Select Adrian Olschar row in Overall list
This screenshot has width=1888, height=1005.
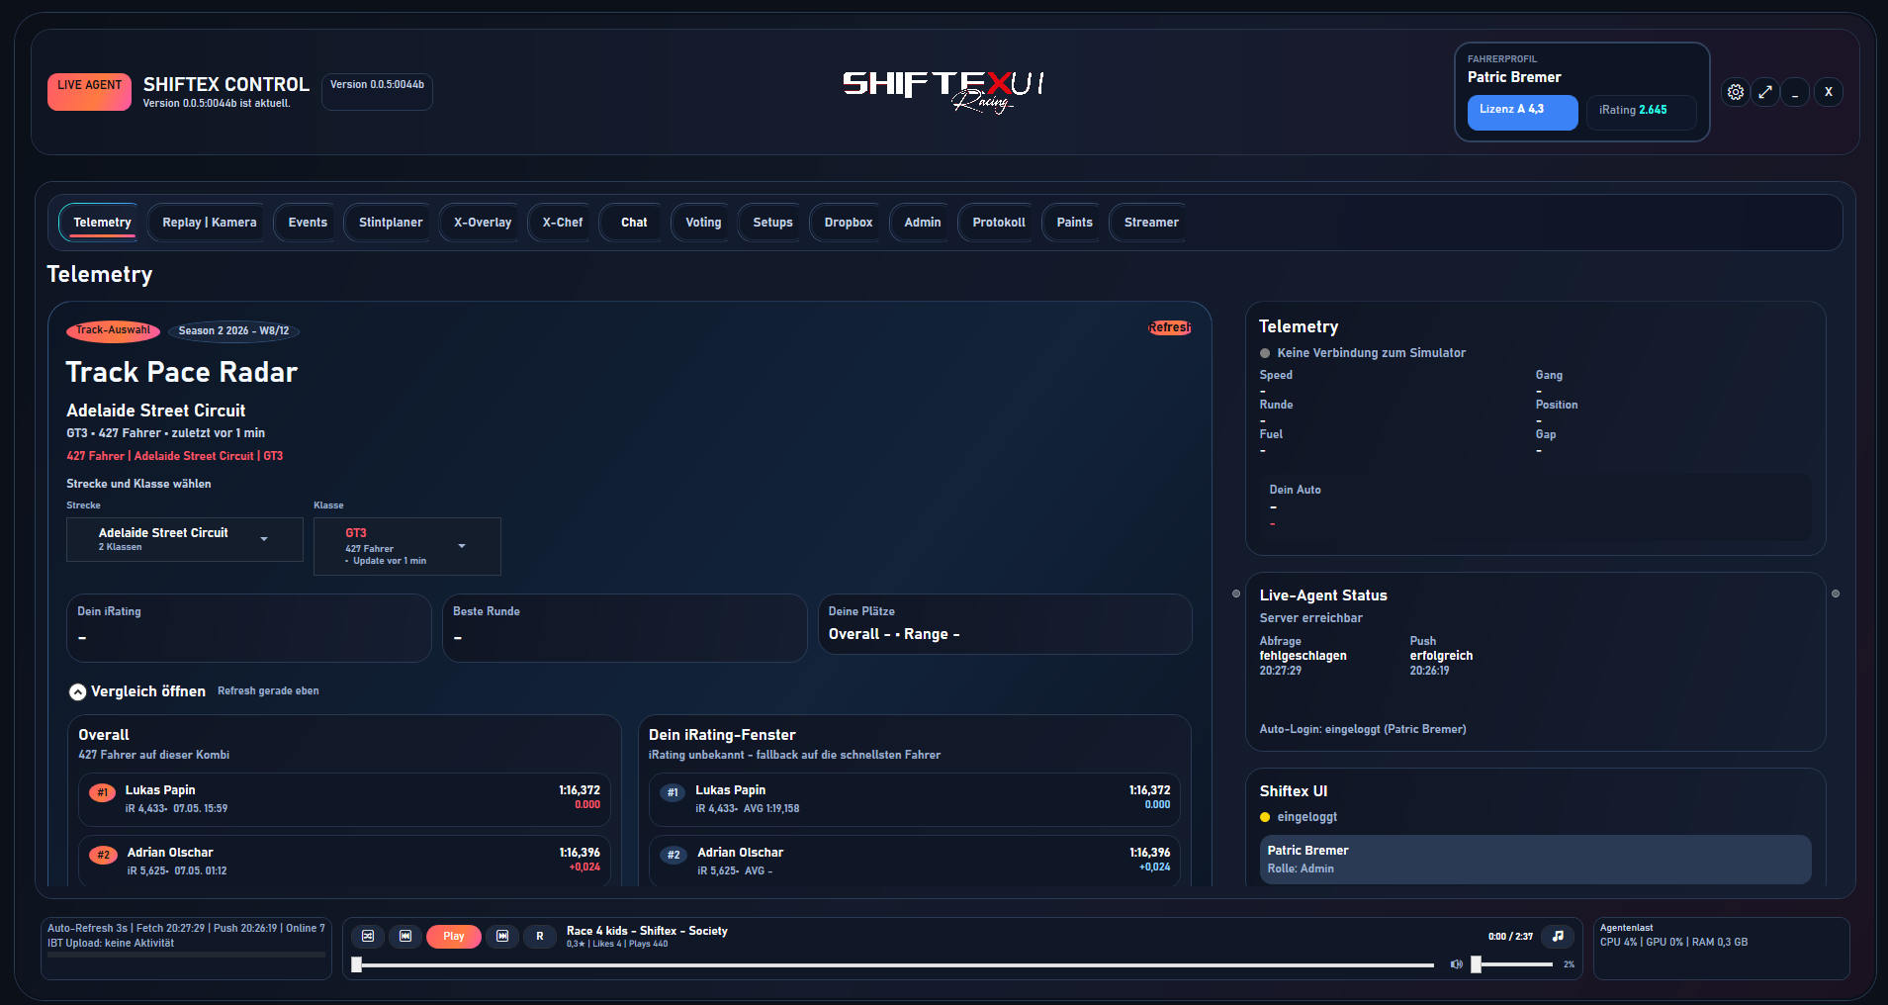coord(344,861)
